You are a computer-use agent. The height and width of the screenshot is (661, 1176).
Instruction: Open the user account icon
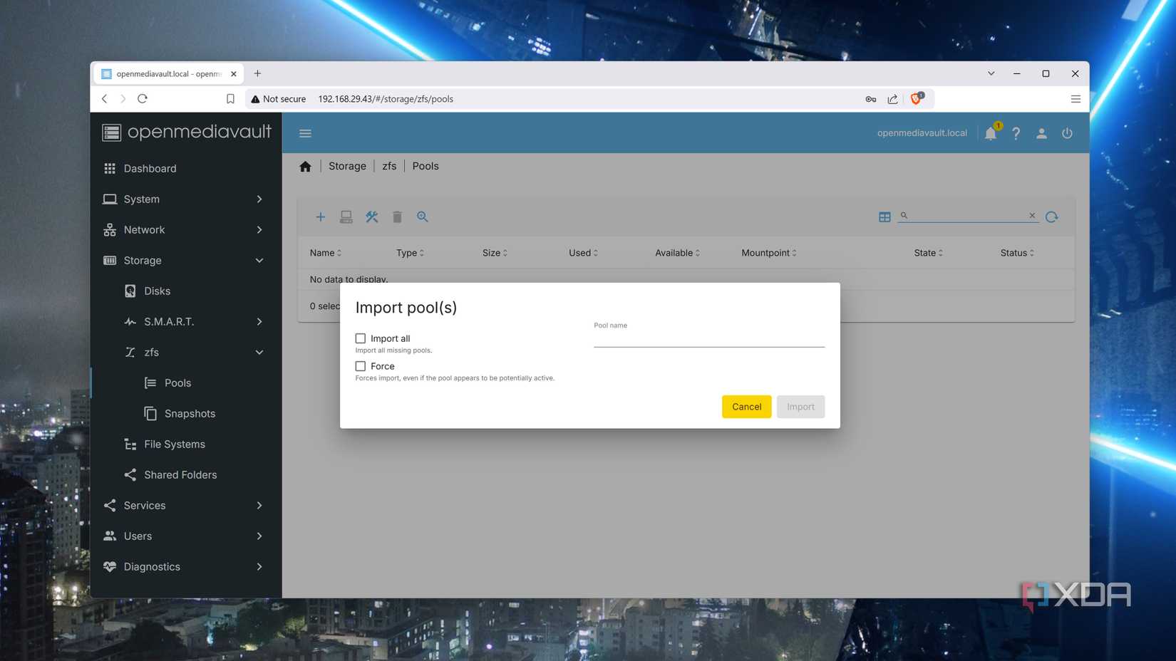[x=1041, y=133]
